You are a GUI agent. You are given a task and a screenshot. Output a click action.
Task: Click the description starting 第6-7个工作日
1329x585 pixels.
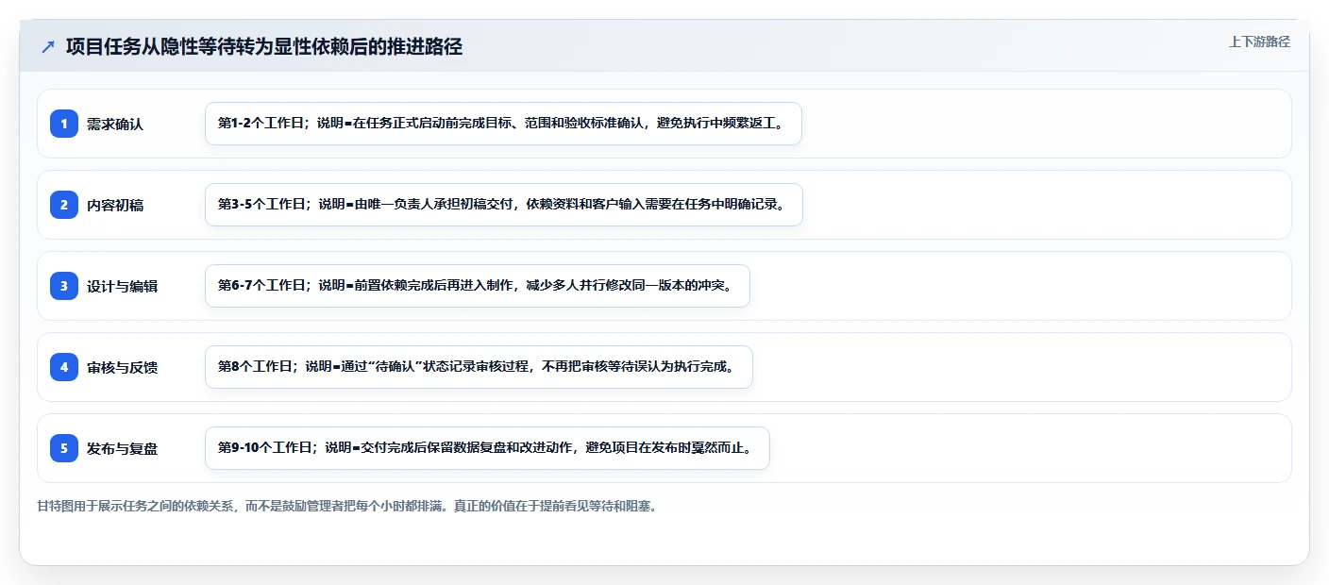(x=477, y=286)
